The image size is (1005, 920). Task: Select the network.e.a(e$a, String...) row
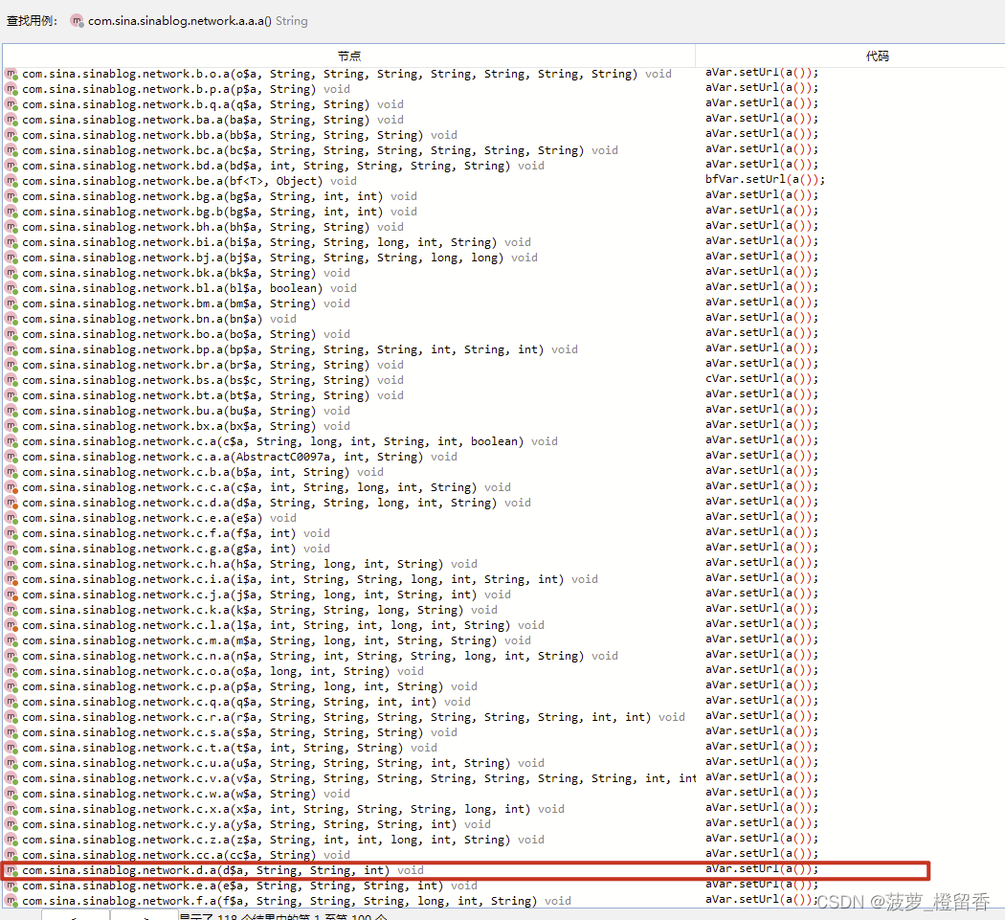(503, 886)
